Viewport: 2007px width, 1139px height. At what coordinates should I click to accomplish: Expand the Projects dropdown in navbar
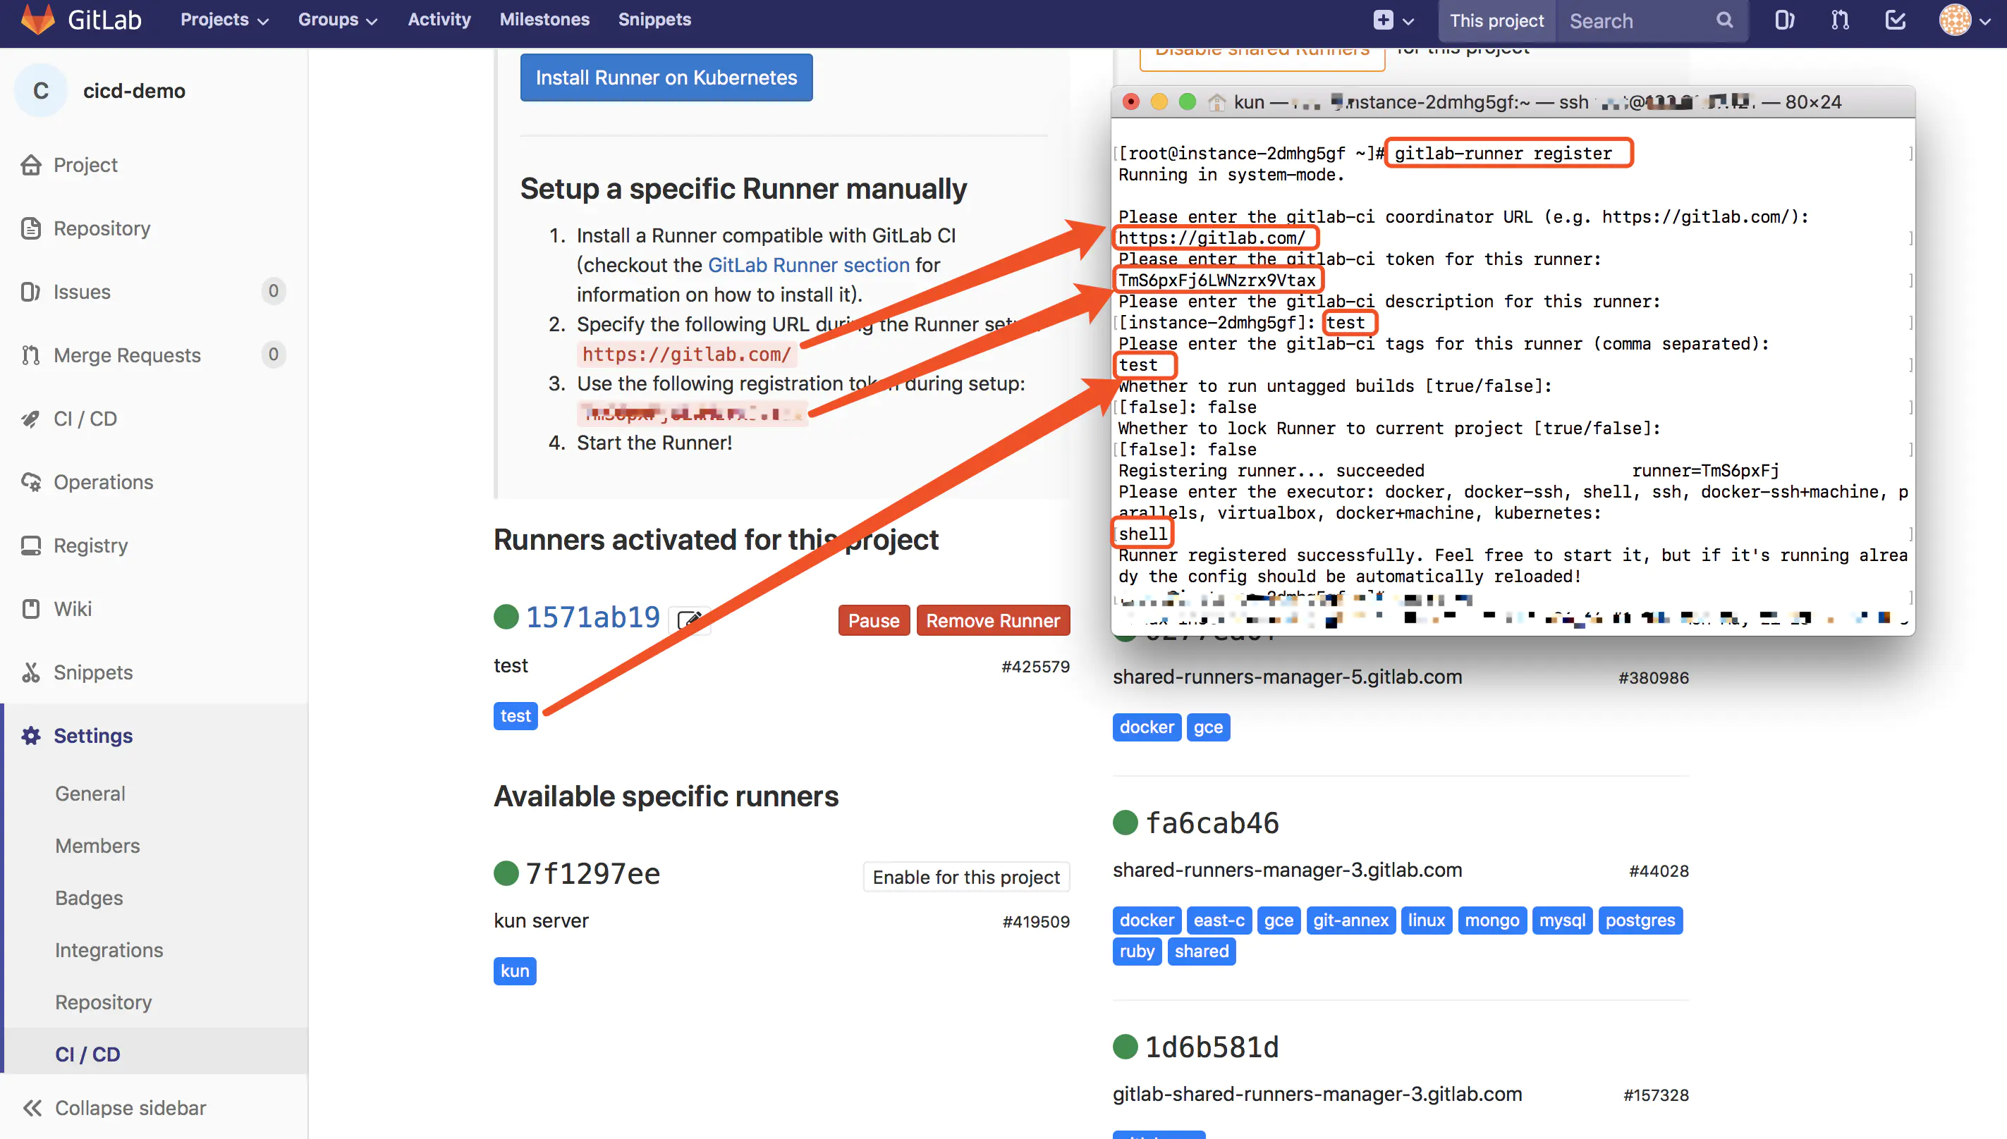coord(224,20)
